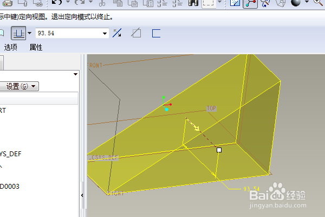Click the shading sphere display icon
325x217 pixels.
click(x=296, y=3)
